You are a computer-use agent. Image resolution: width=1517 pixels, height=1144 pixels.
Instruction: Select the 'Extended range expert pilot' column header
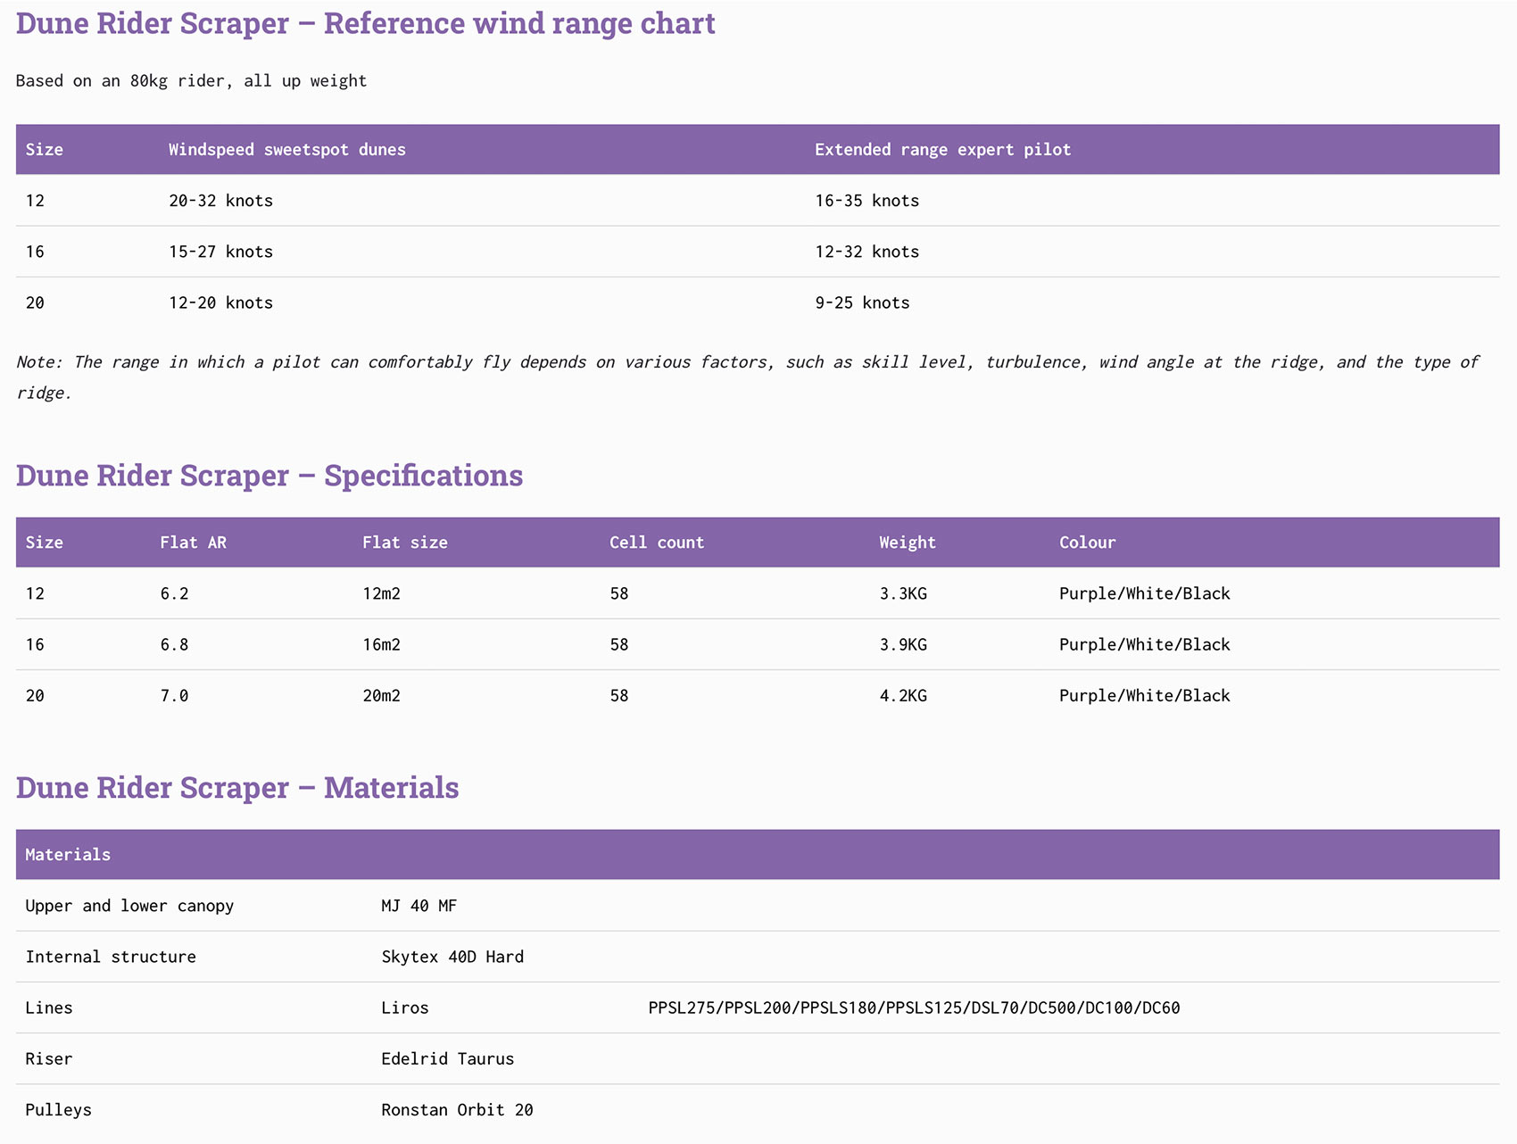(941, 150)
